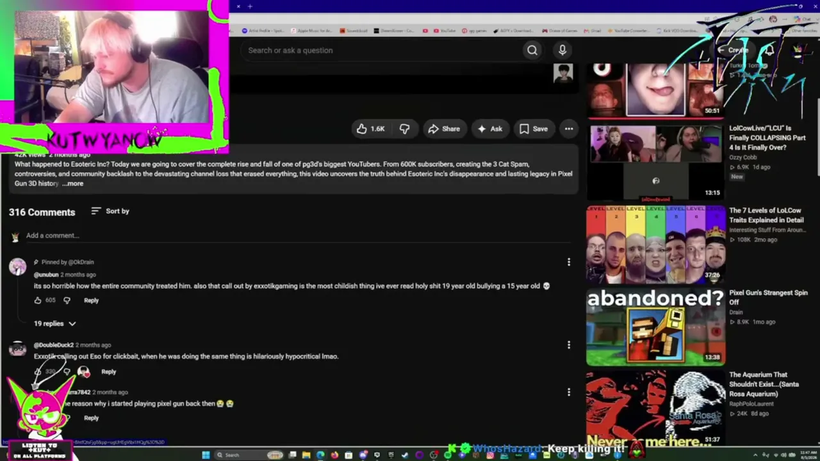Open options for the pixel gun comment
The height and width of the screenshot is (461, 820).
569,392
